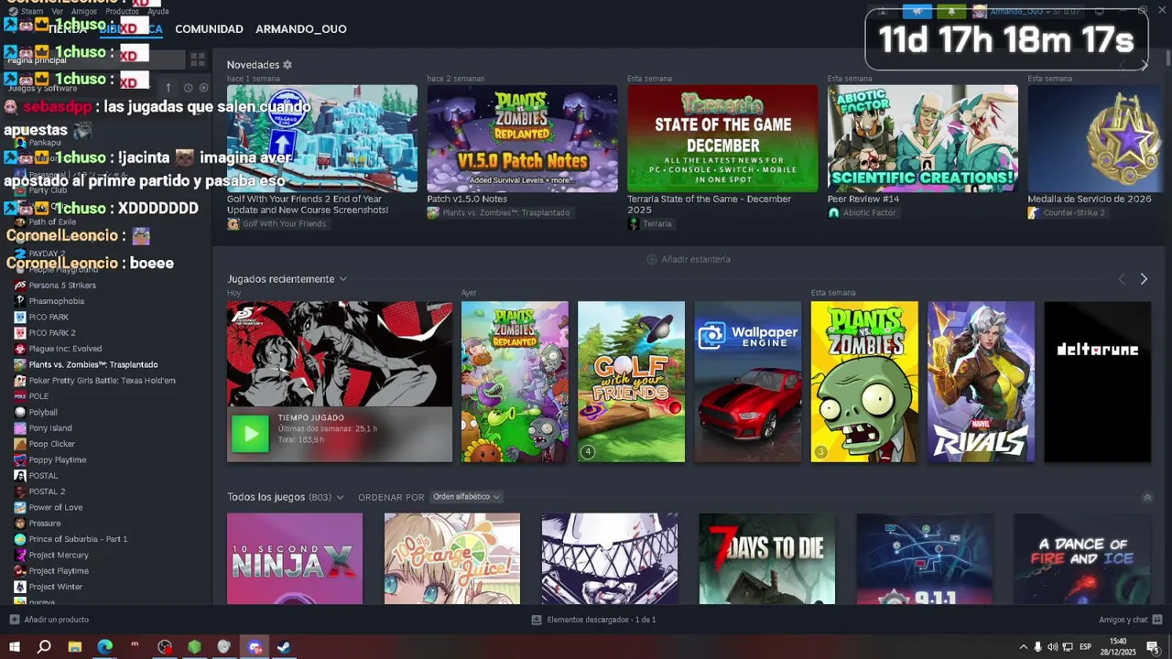Click the taskbar volume speaker icon
The height and width of the screenshot is (659, 1172).
[x=1052, y=647]
